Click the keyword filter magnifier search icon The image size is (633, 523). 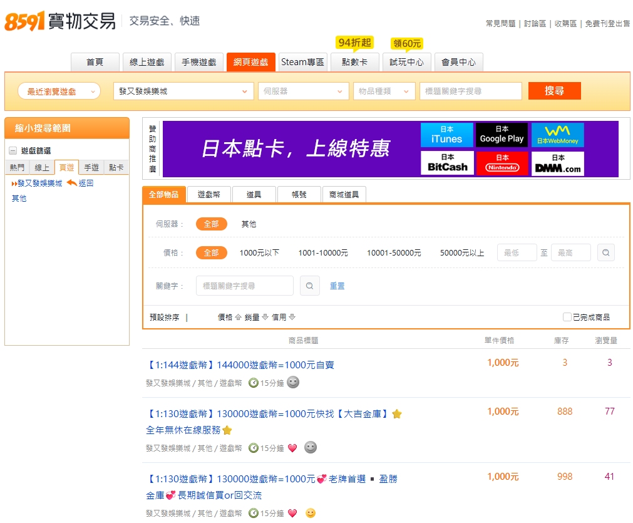click(x=310, y=286)
